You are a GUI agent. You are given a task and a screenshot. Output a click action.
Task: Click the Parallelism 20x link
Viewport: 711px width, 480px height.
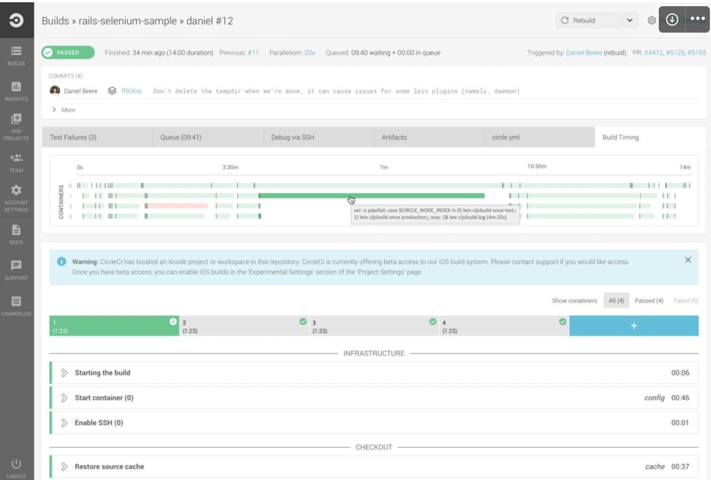click(x=309, y=53)
